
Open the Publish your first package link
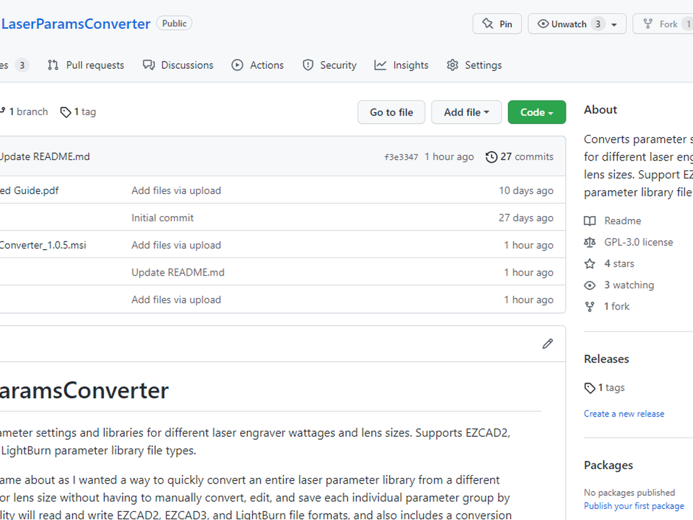click(x=634, y=506)
